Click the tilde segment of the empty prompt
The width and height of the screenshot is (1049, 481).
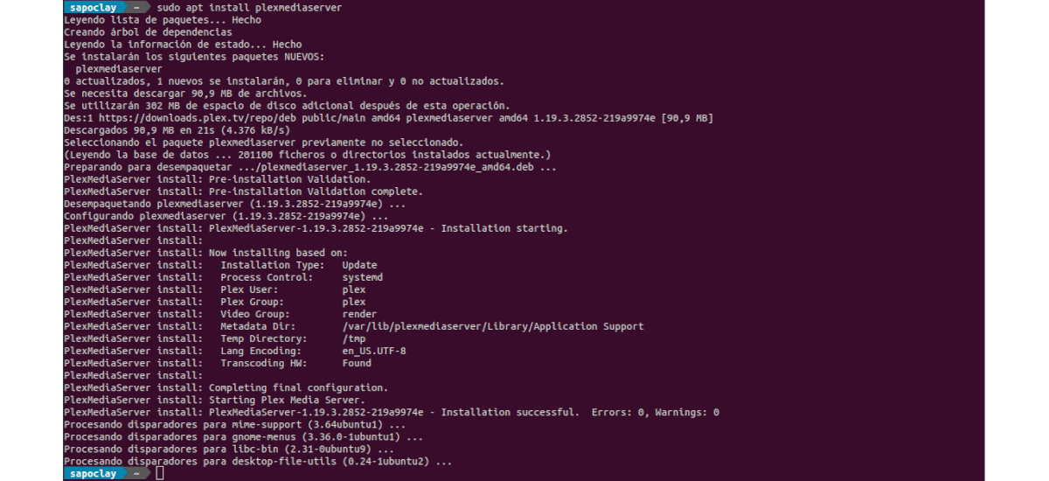[x=137, y=473]
